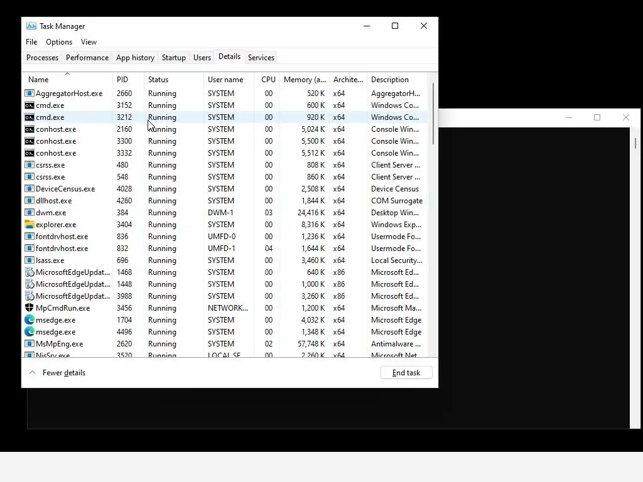Select the dwm.exe process name

pos(51,213)
